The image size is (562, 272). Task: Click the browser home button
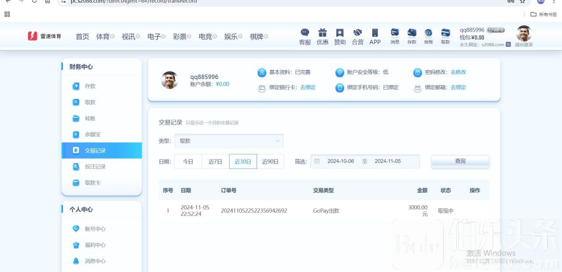coord(47,1)
